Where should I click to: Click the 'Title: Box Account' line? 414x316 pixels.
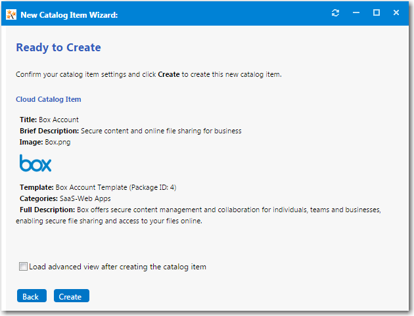(49, 120)
